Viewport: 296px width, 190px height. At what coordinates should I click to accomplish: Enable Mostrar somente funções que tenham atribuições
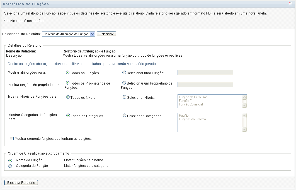pyautogui.click(x=12, y=138)
